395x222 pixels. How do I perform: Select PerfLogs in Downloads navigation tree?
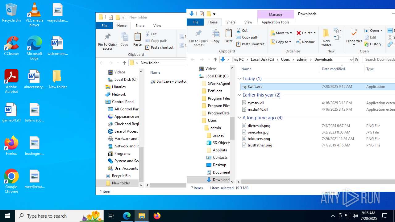point(215,91)
